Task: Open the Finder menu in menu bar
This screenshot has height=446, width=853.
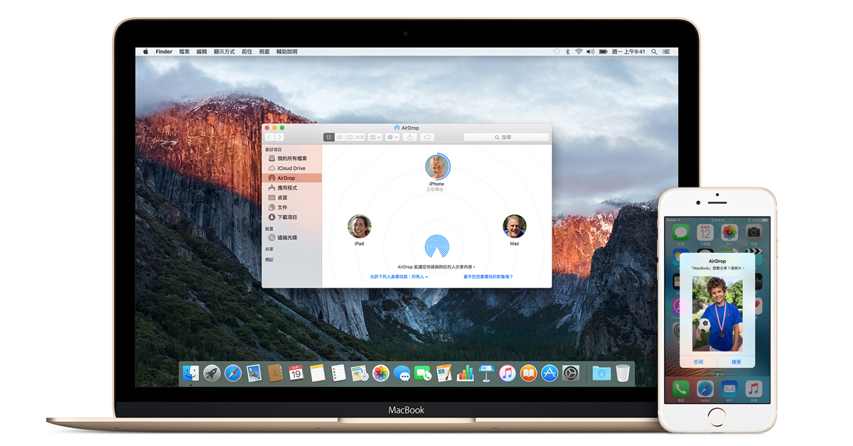Action: 164,52
